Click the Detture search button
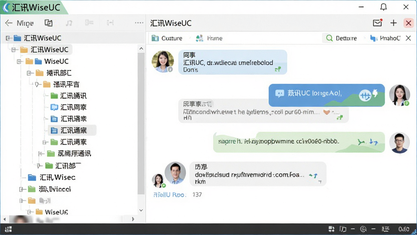Viewport: 417px width, 235px height. point(341,38)
